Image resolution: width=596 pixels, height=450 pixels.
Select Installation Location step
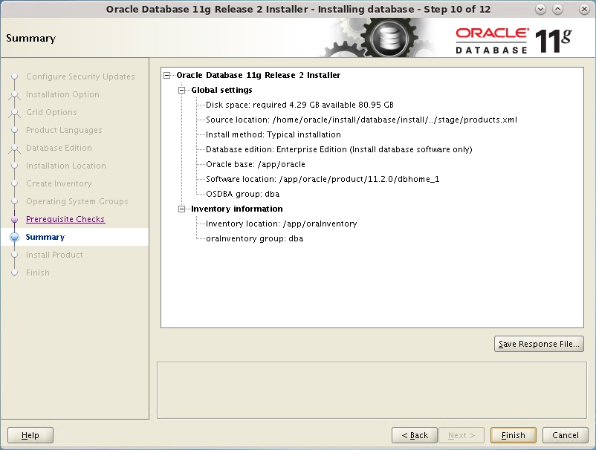click(x=66, y=166)
